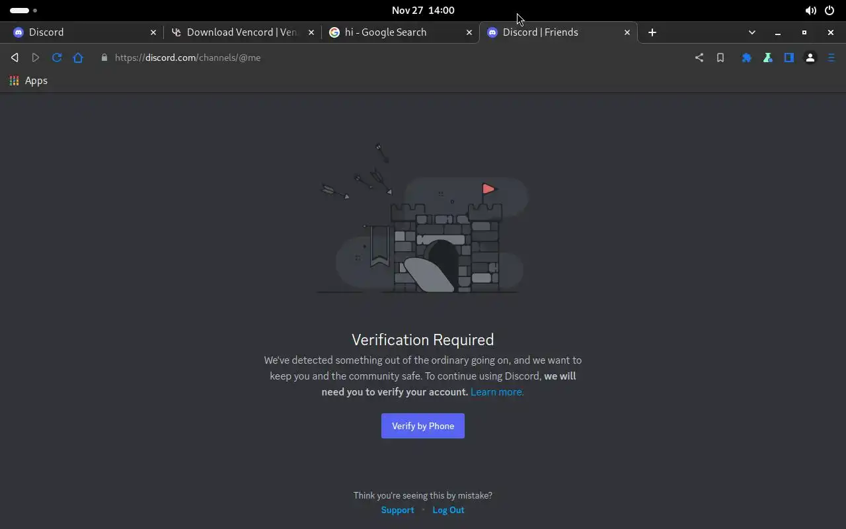Open the clock showing Nov 27 14:00
This screenshot has width=846, height=529.
[423, 11]
